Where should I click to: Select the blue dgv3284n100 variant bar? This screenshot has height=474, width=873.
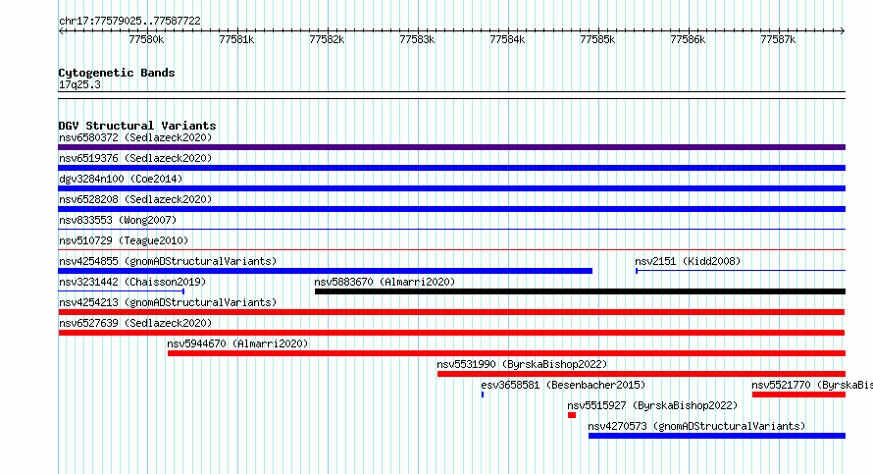[451, 188]
